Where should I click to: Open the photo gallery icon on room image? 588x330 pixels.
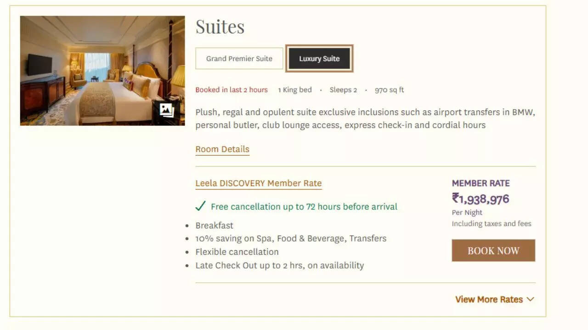pos(166,110)
